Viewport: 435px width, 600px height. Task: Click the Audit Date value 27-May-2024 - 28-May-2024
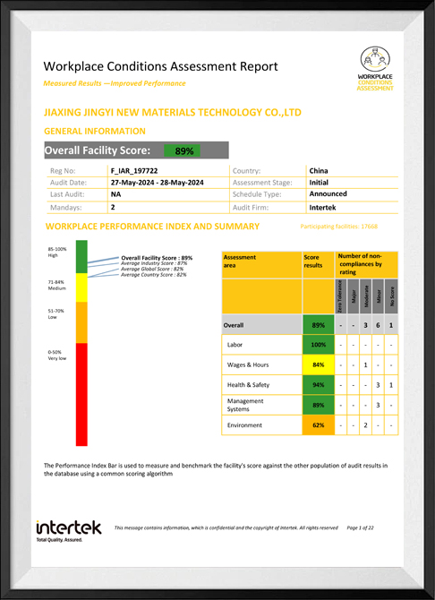click(x=158, y=183)
